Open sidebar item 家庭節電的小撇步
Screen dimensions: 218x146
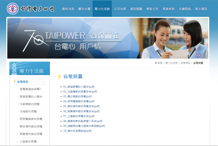(31, 97)
